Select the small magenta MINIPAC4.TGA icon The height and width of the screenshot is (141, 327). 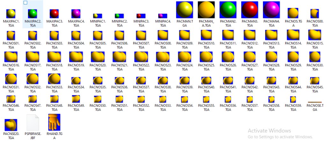[x=163, y=16]
